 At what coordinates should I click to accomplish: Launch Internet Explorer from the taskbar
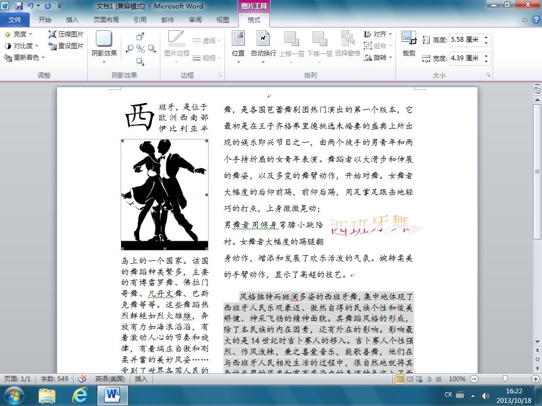79,395
